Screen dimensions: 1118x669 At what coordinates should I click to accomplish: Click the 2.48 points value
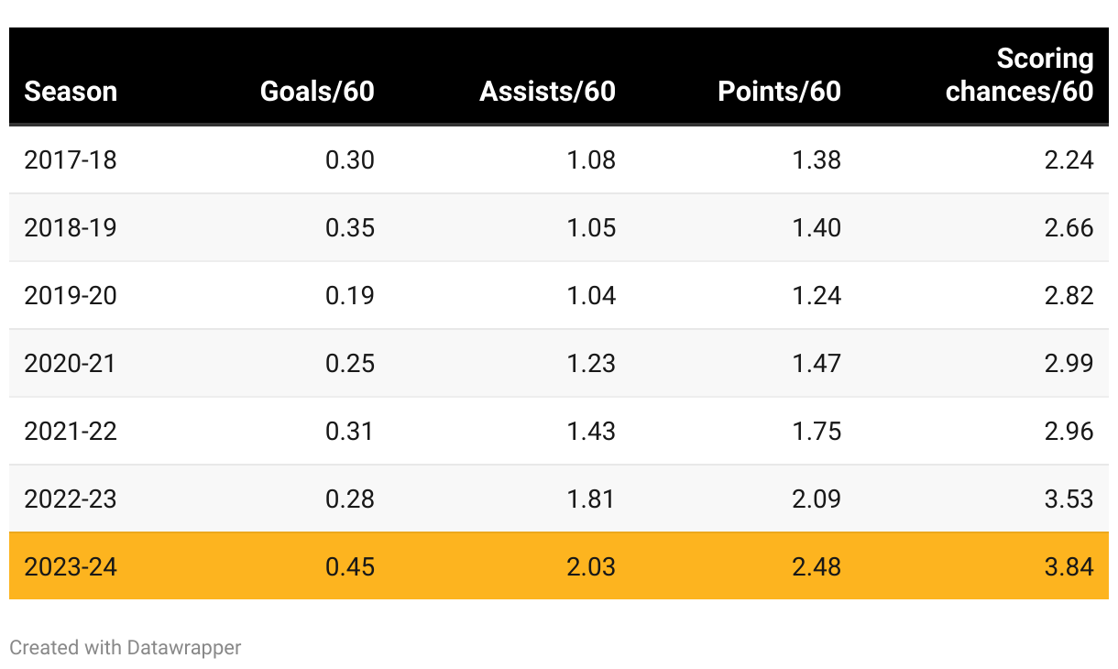(817, 567)
